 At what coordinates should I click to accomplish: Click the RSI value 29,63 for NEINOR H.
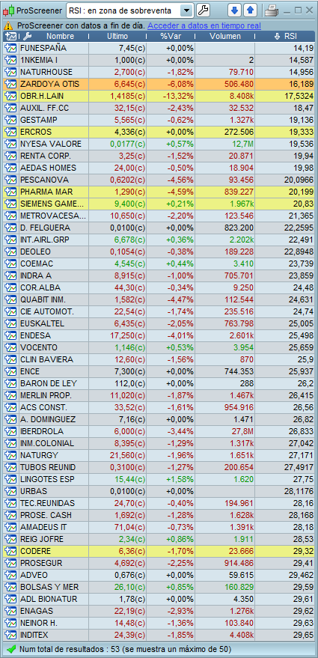click(302, 623)
